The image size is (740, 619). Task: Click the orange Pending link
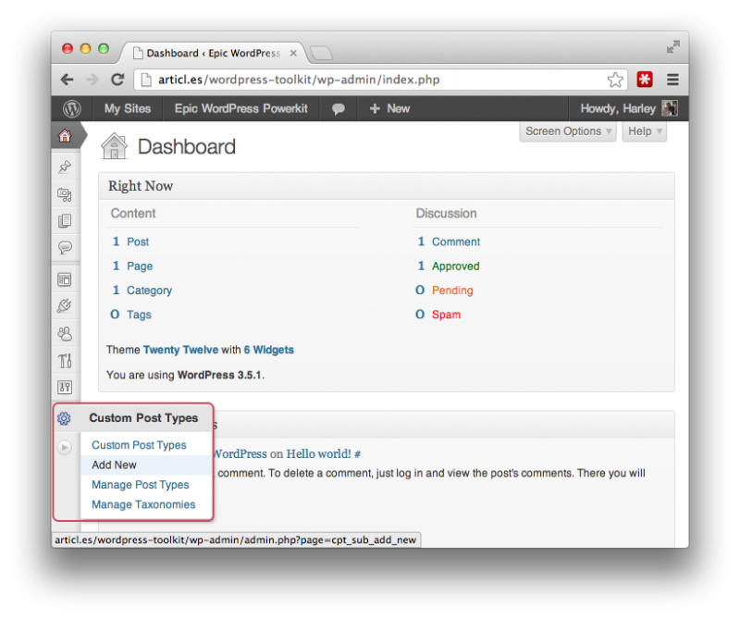pyautogui.click(x=452, y=291)
